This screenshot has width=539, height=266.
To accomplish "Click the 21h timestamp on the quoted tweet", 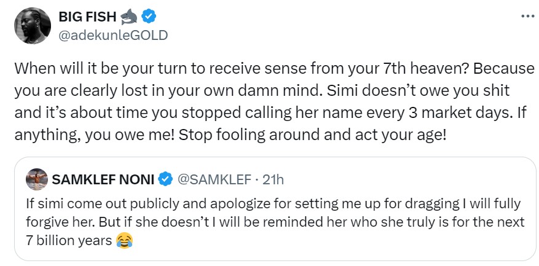I will click(272, 179).
